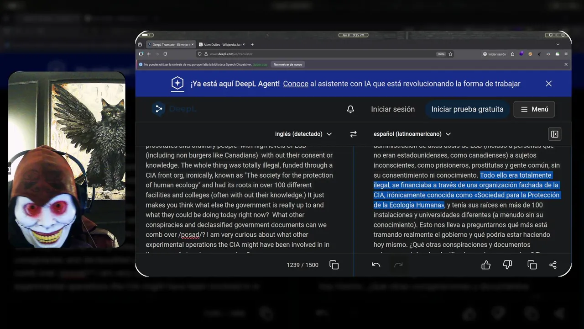Open a new browser tab
The height and width of the screenshot is (329, 584).
pyautogui.click(x=252, y=44)
